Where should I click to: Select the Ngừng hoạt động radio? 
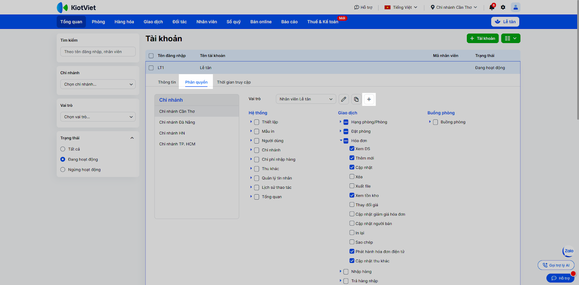[63, 170]
